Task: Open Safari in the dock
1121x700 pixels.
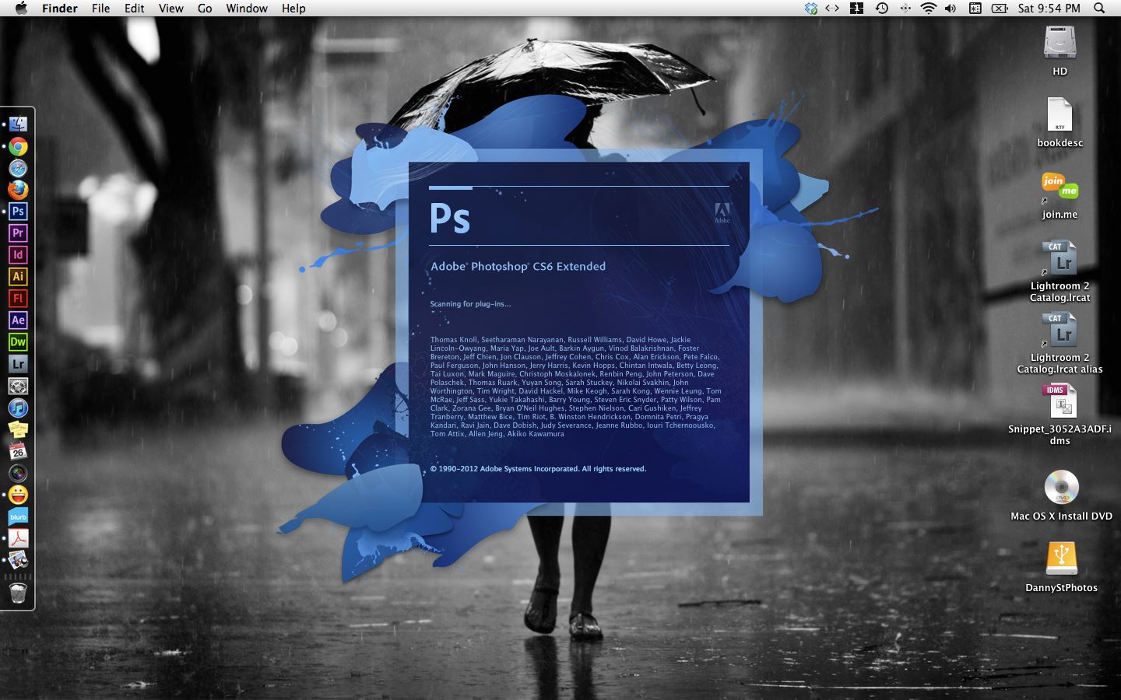Action: coord(18,168)
